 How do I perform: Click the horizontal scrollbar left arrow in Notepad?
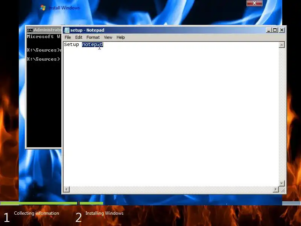click(x=67, y=189)
